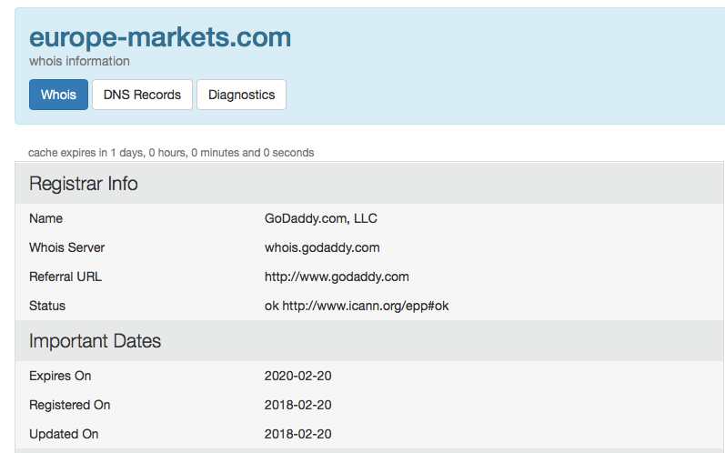Click the Status row label
Image resolution: width=725 pixels, height=453 pixels.
[x=47, y=306]
